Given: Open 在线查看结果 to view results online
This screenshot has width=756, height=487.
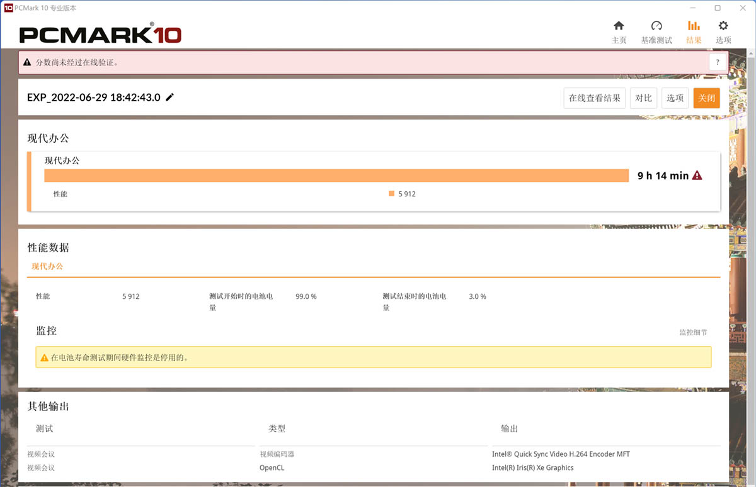Looking at the screenshot, I should pos(593,98).
